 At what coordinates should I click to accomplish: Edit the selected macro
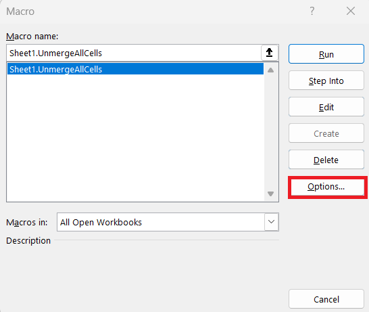(x=326, y=107)
